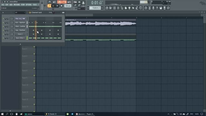
Task: Select the Hihat channel button
Action: tap(20, 26)
